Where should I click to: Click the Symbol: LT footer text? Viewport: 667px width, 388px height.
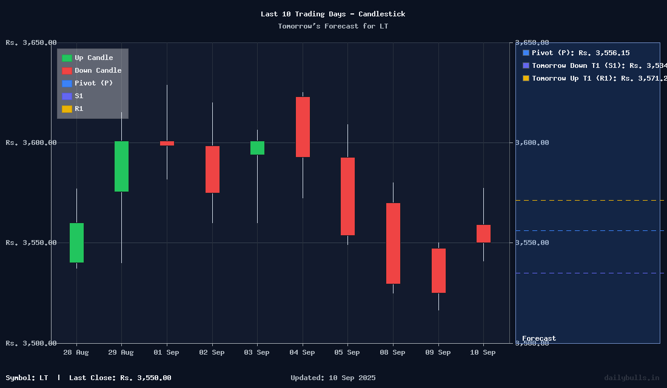[27, 378]
